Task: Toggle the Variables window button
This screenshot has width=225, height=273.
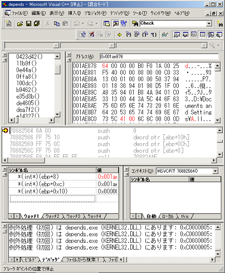Action: pyautogui.click(x=185, y=35)
